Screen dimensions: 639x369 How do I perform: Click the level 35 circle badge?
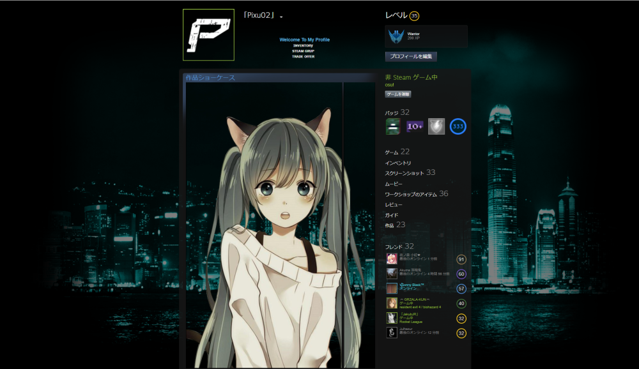point(414,16)
